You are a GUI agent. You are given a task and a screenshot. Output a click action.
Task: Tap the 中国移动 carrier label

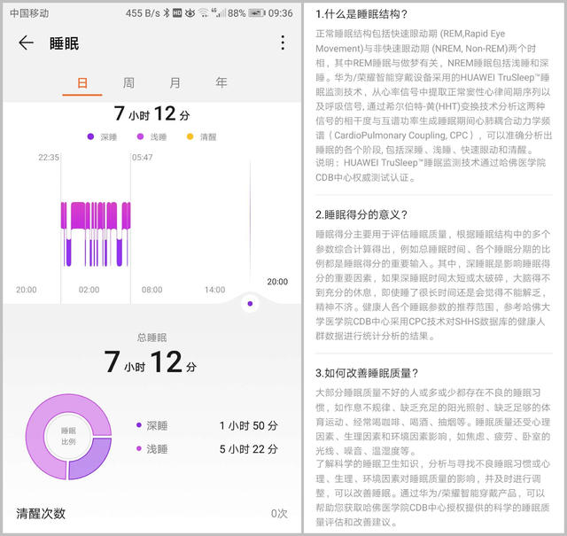(29, 13)
